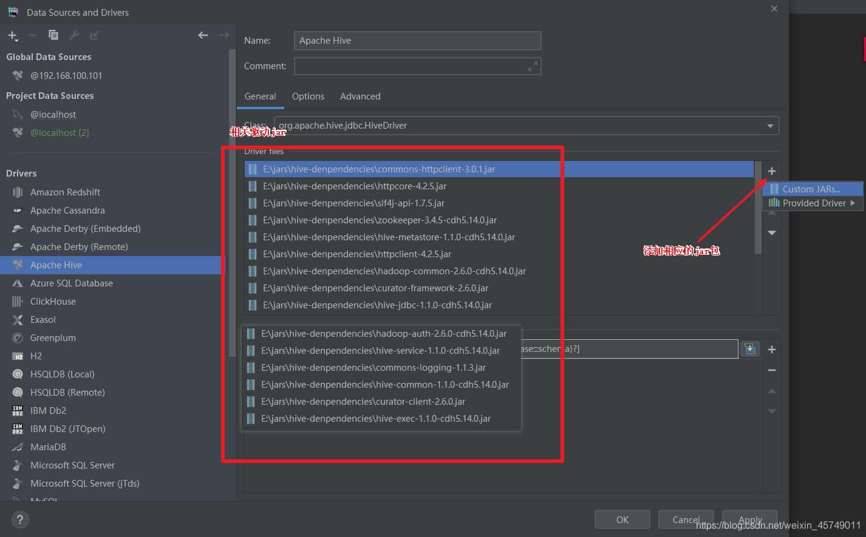Viewport: 866px width, 537px height.
Task: Click the add driver file plus icon
Action: [771, 172]
